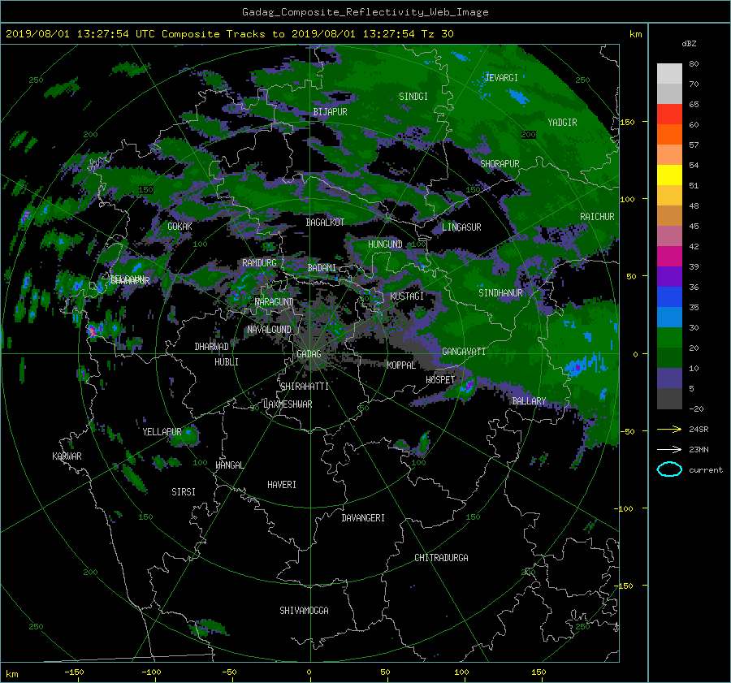Click the yellow 51 dBZ swatch

coord(669,175)
